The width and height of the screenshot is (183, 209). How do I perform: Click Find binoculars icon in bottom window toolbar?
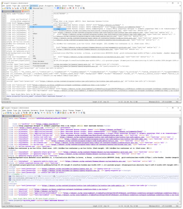(36, 113)
